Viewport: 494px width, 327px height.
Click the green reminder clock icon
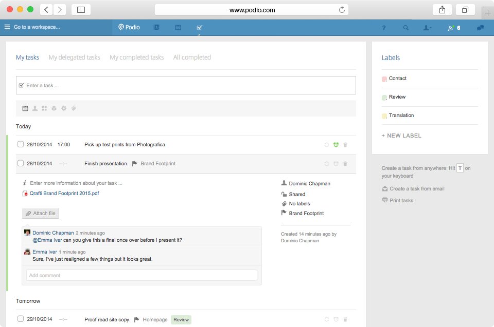point(336,145)
